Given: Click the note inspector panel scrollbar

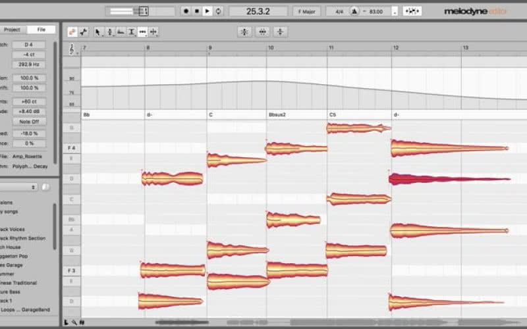Looking at the screenshot, I should pyautogui.click(x=55, y=103).
